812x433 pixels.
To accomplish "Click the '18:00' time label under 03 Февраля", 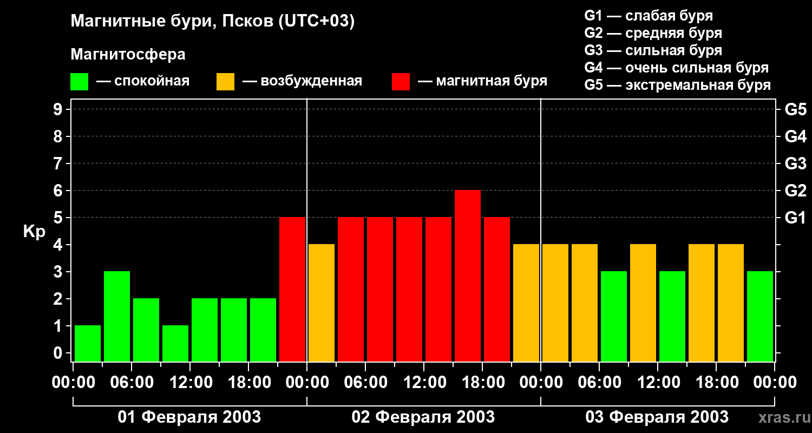I will [x=716, y=383].
